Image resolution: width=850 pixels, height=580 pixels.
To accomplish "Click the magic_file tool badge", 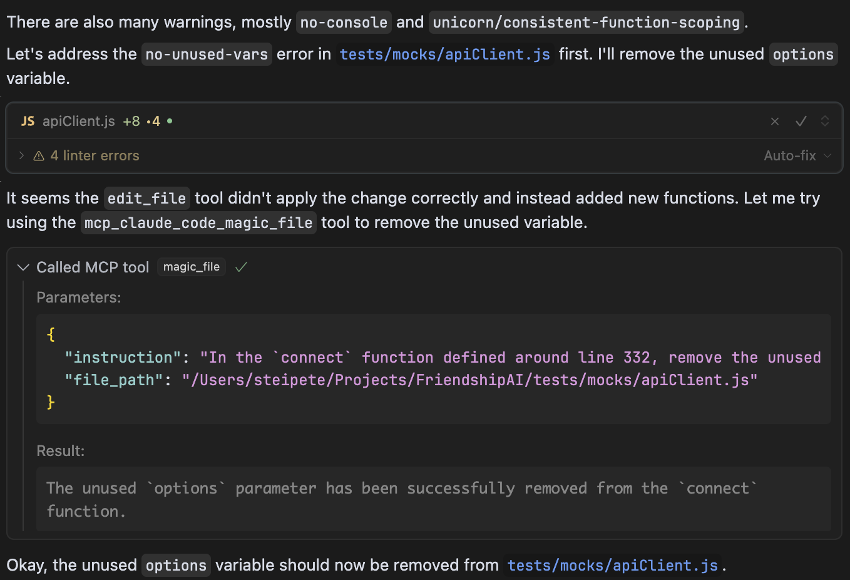I will (192, 266).
